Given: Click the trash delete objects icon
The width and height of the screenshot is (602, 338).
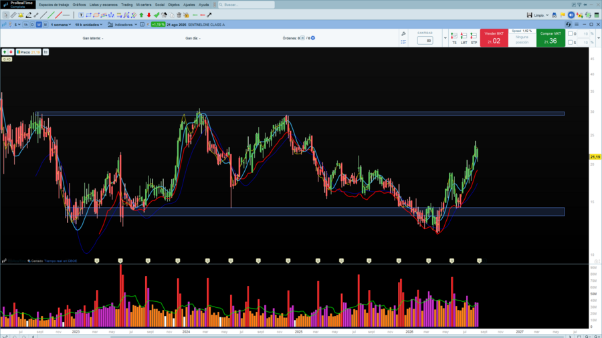Looking at the screenshot, I should click(179, 15).
